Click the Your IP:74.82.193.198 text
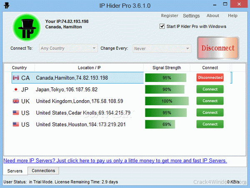Viewport: 250px width, 188px height. pyautogui.click(x=67, y=21)
